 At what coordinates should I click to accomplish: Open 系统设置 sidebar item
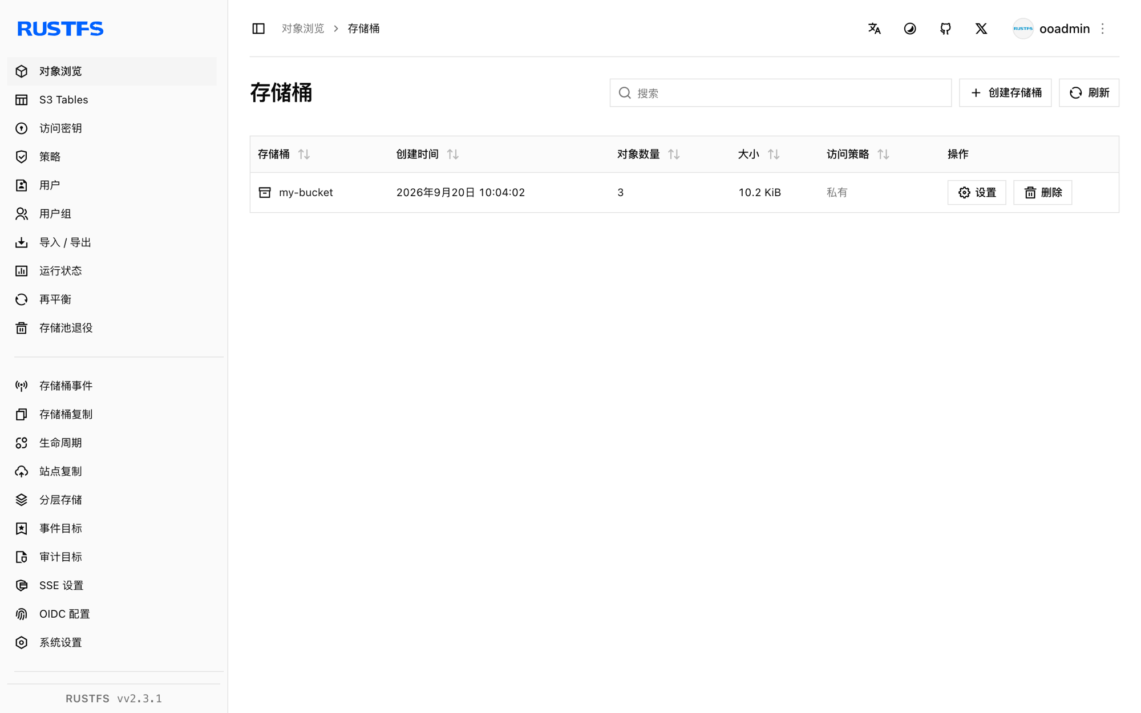pyautogui.click(x=112, y=643)
